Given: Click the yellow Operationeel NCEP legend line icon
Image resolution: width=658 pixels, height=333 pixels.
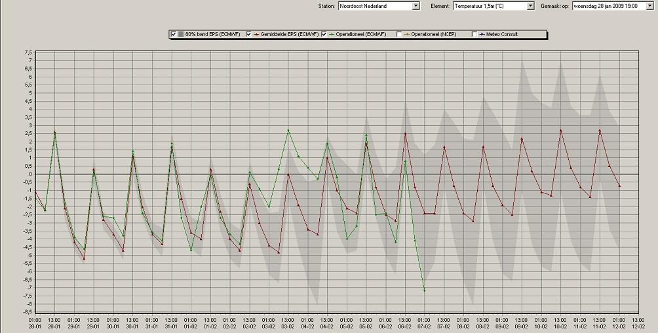Looking at the screenshot, I should point(406,35).
